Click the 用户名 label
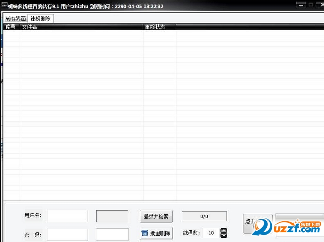This screenshot has height=242, width=324. (x=33, y=215)
